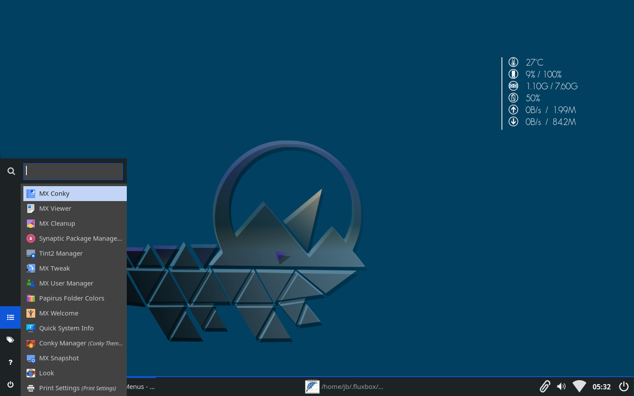Launch the Conky Manager entry
The image size is (634, 396).
[x=75, y=343]
